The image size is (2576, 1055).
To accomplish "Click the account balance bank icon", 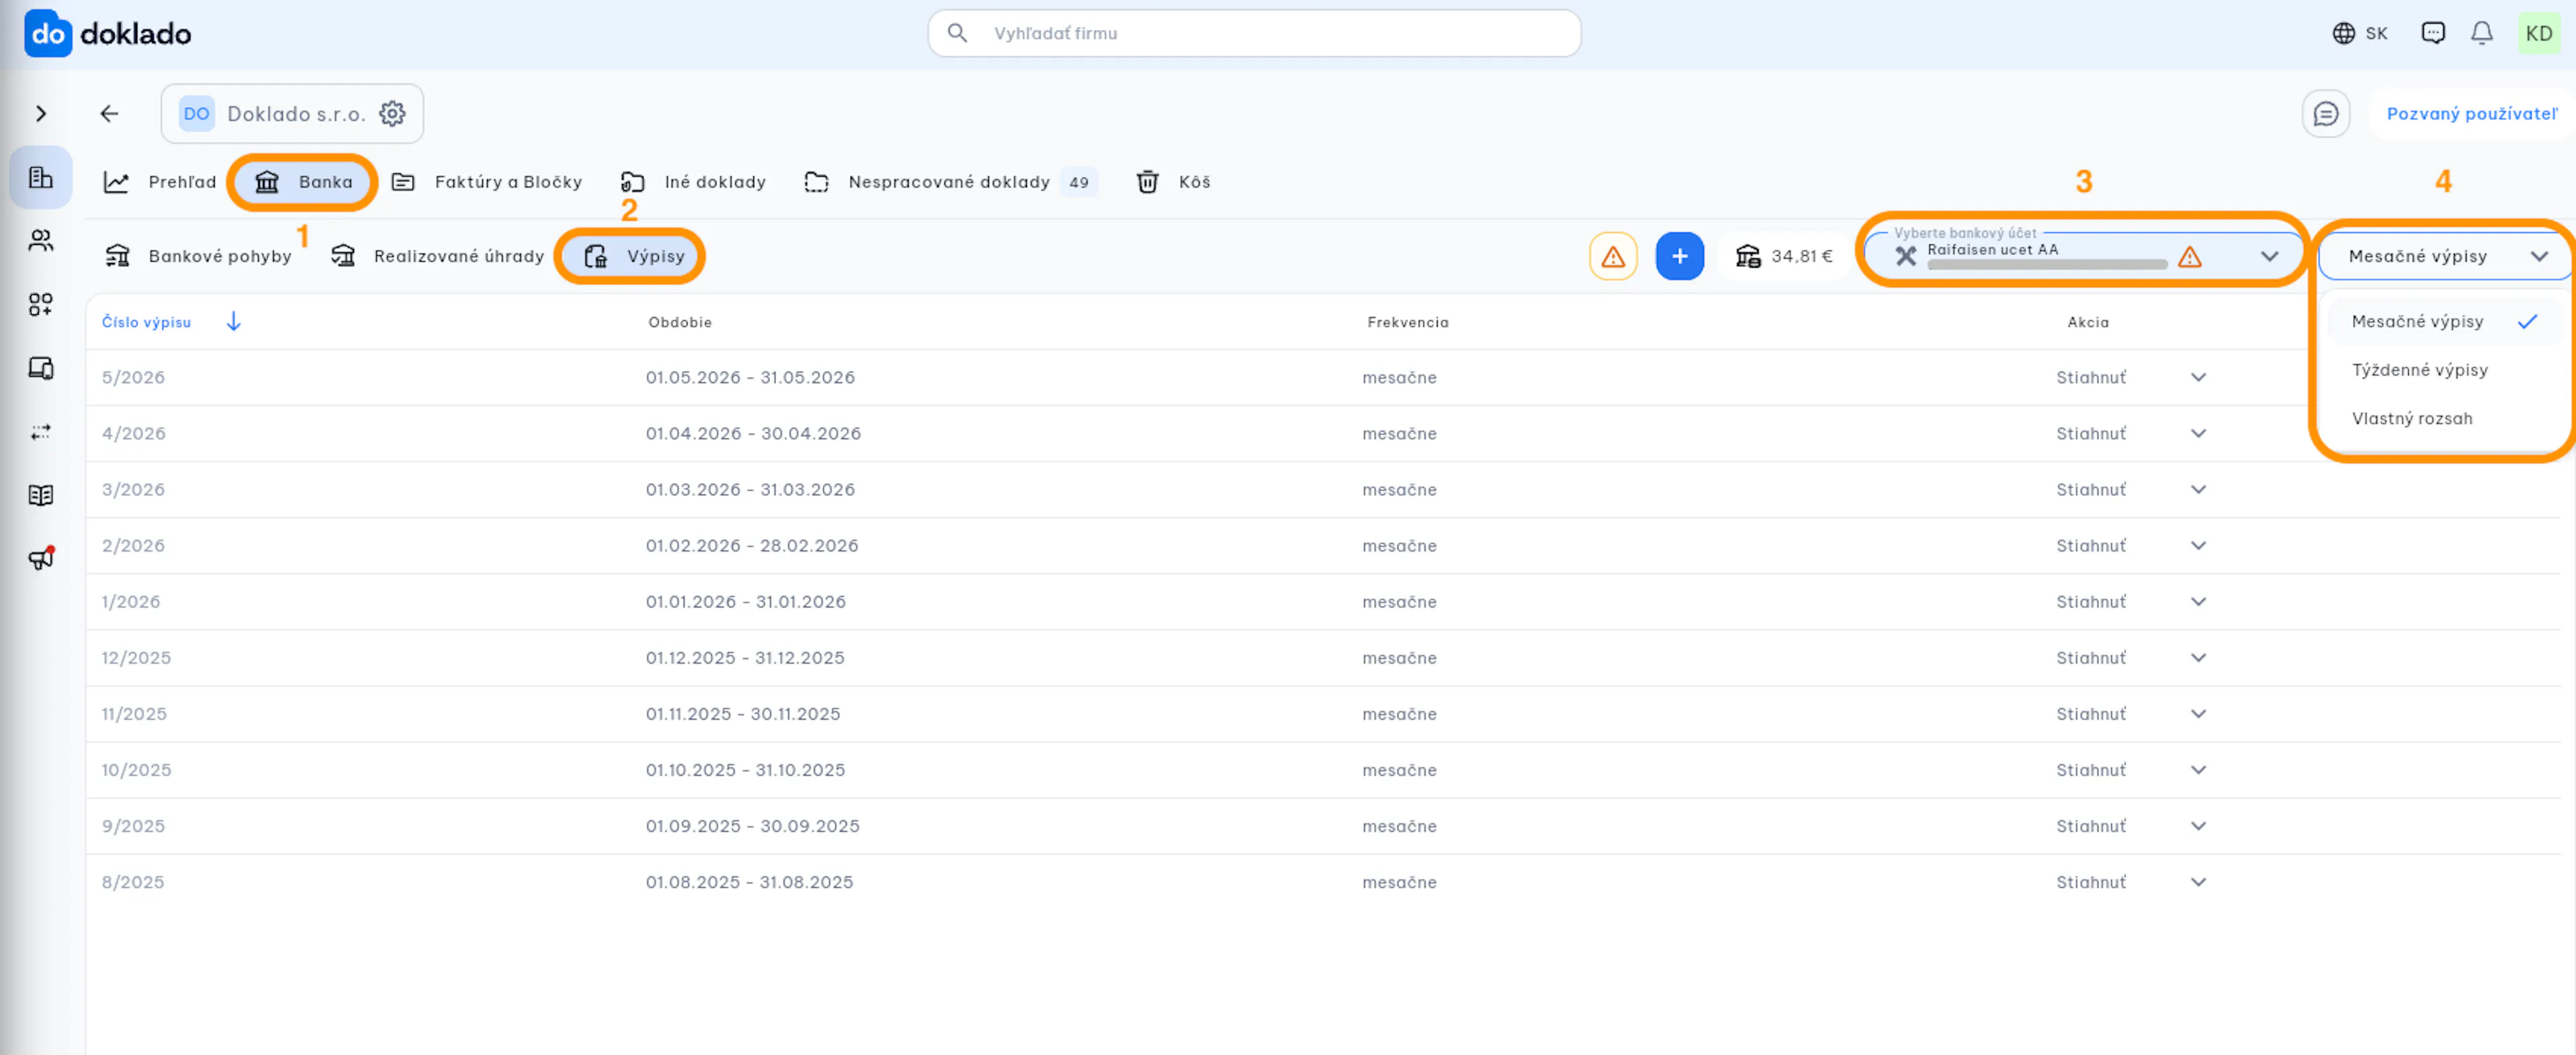I will [1748, 257].
